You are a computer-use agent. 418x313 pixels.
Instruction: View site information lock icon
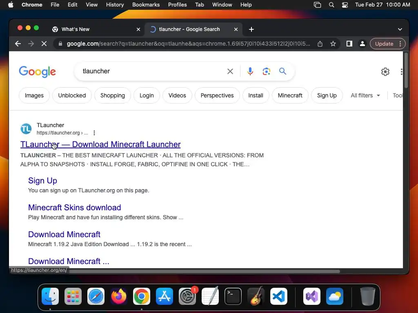[x=60, y=44]
